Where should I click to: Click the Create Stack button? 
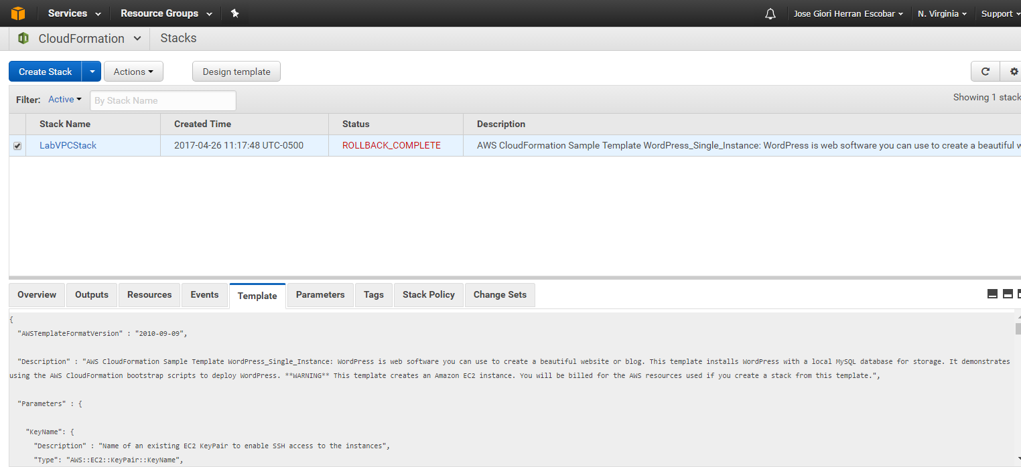45,72
